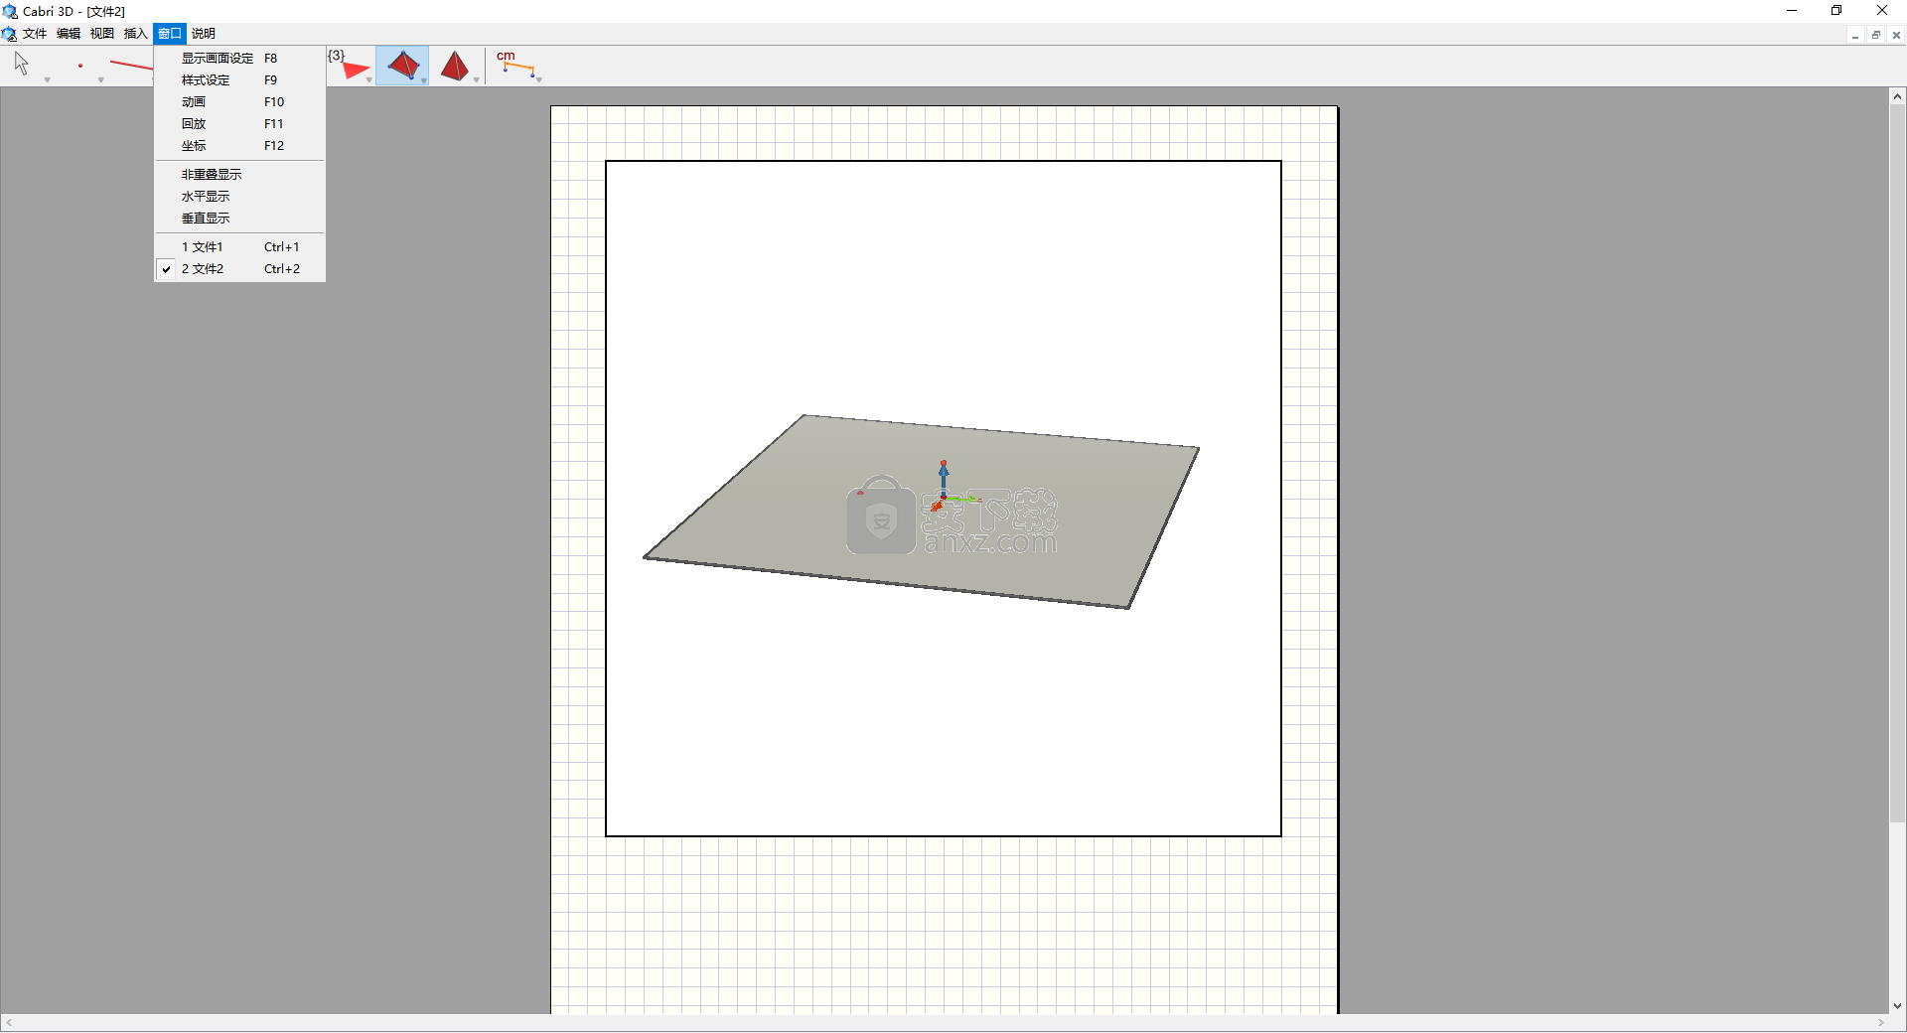
Task: Expand the Point tool dropdown arrow
Action: tap(100, 80)
